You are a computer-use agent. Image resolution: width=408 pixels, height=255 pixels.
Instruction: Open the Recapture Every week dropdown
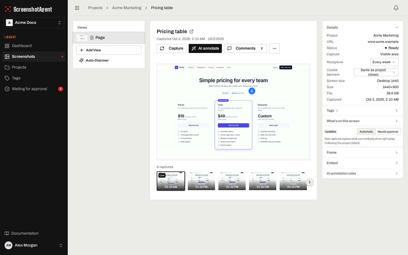click(384, 62)
